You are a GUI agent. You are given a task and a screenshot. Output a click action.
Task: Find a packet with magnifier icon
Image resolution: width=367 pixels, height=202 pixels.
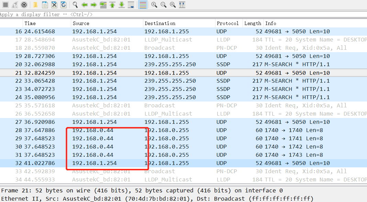[75, 5]
